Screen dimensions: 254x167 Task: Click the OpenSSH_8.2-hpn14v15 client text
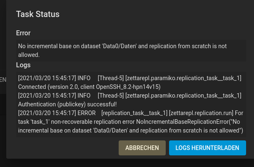pos(128,87)
